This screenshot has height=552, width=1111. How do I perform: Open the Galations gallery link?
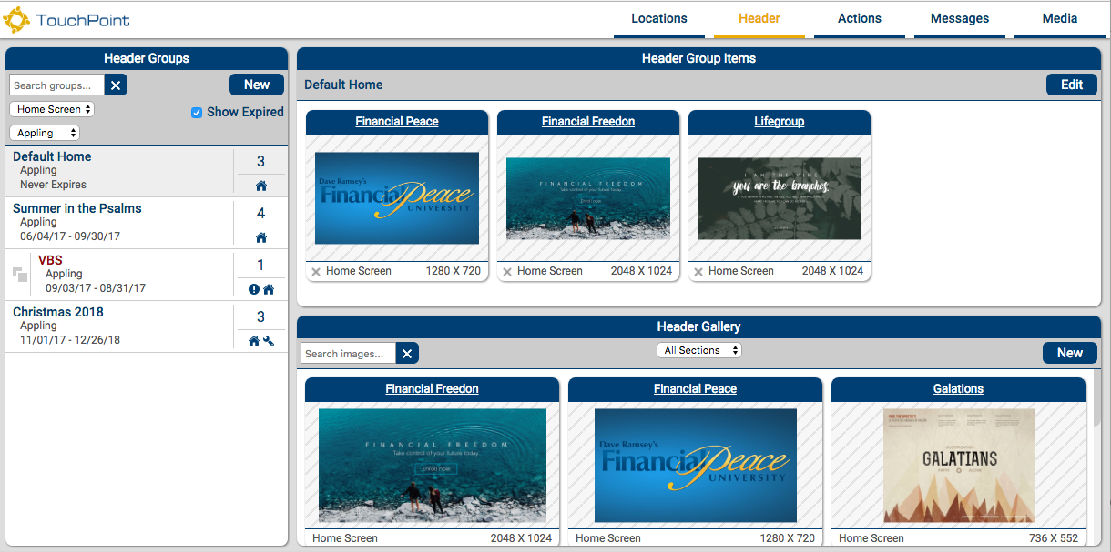pos(958,389)
